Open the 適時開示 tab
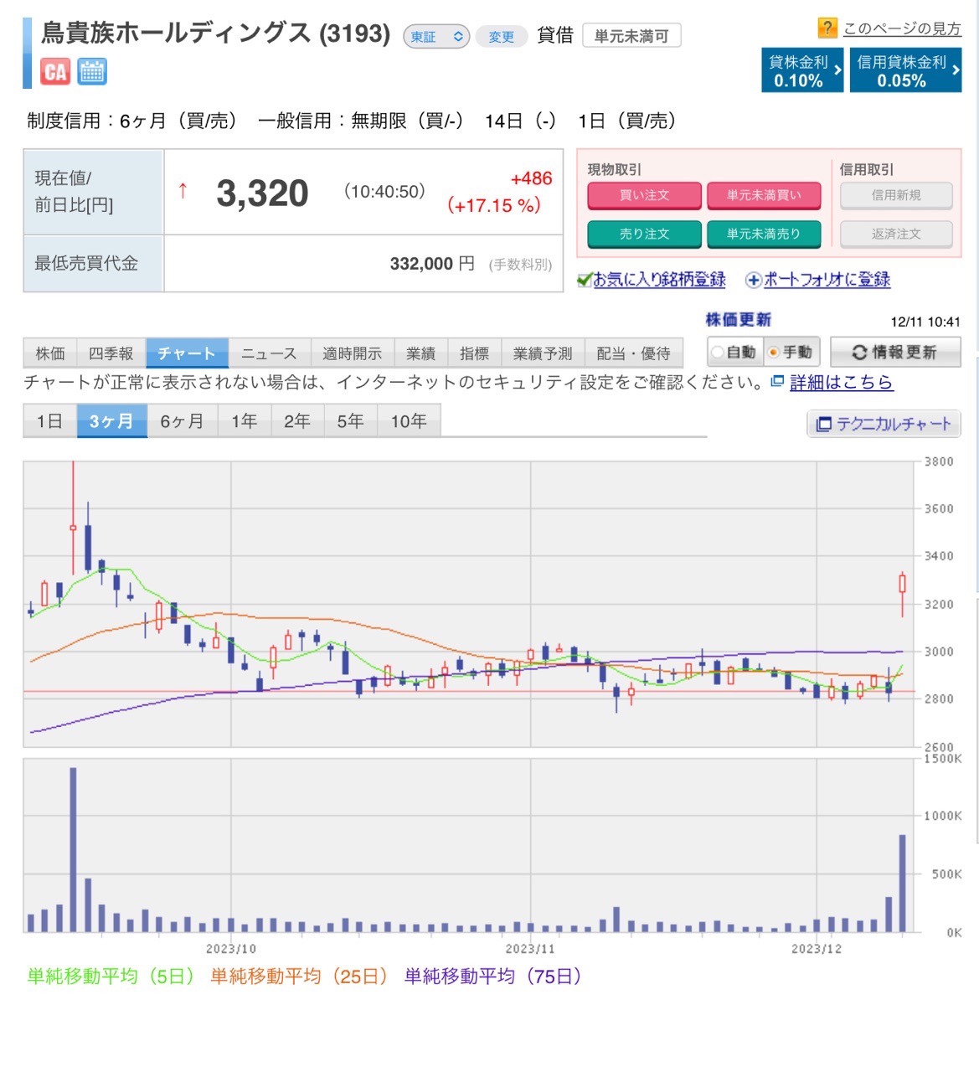 coord(352,353)
